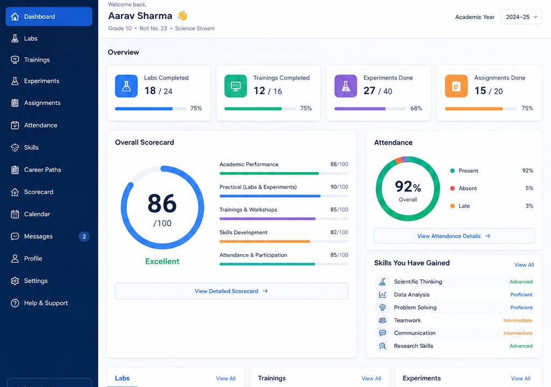Viewport: 551px width, 387px height.
Task: Click the 'Proficient' level for Data Analysis
Action: [521, 295]
